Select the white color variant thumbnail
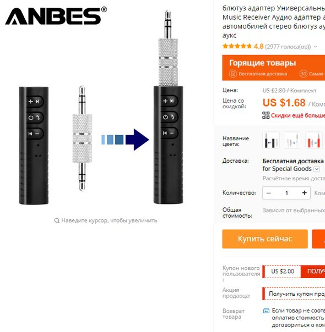The height and width of the screenshot is (332, 325). point(292,140)
